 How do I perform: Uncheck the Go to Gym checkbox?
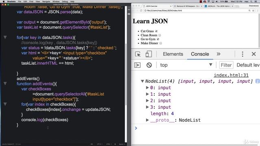pyautogui.click(x=158, y=39)
